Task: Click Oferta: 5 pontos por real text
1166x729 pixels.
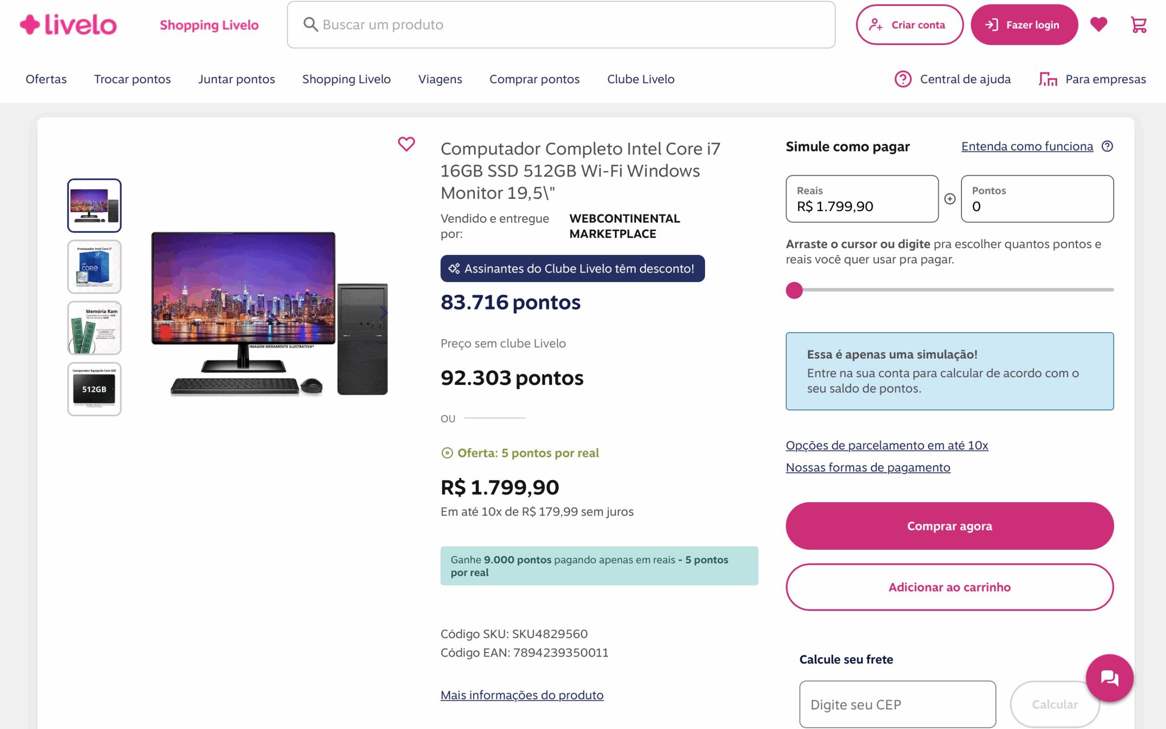Action: (x=527, y=453)
